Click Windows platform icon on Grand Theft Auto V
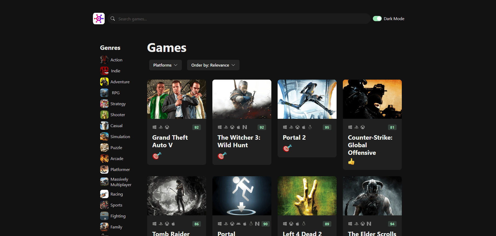This screenshot has height=236, width=496. point(154,127)
